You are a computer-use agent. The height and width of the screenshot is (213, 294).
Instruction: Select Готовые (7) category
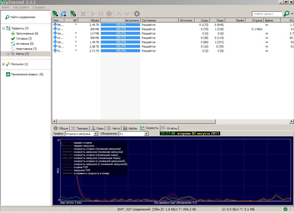point(21,39)
